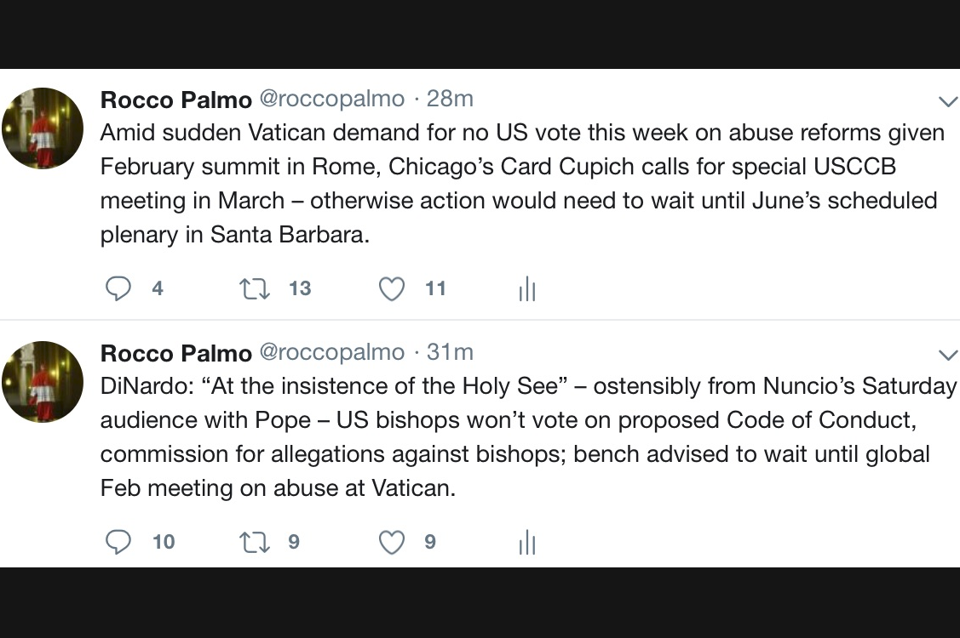Open options chevron on the 28m tweet

tap(947, 102)
